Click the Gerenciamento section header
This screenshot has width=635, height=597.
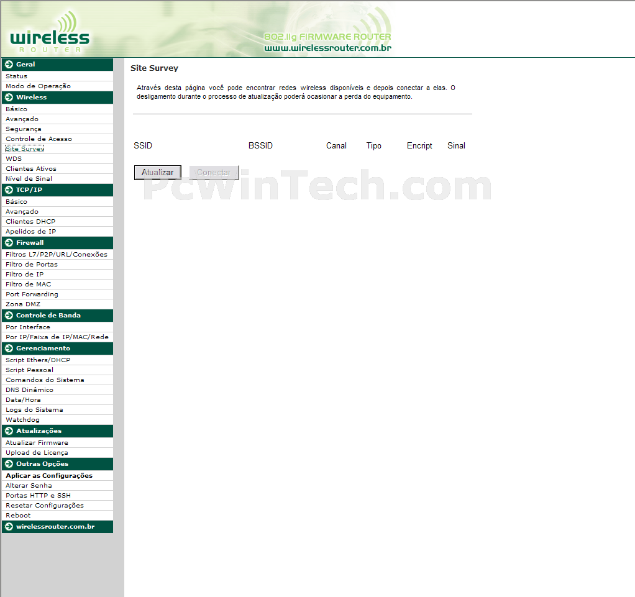coord(58,349)
